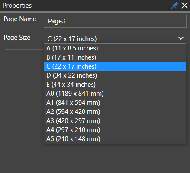Screen dimensions: 190x173
Task: Pick D (34 x 22 inches) page size
Action: pyautogui.click(x=115, y=75)
